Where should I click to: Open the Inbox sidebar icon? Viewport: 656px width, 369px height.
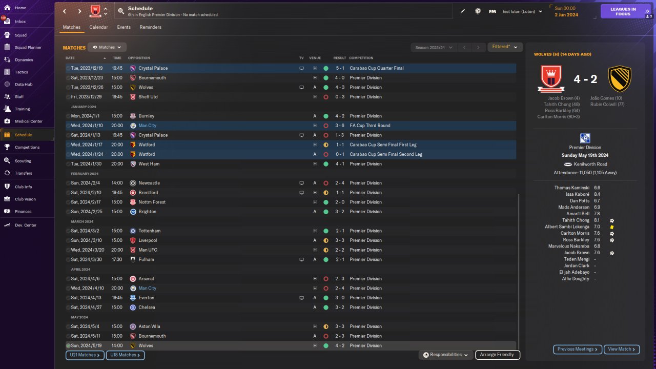[x=7, y=22]
